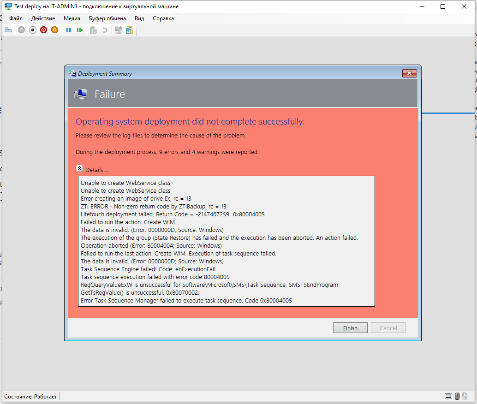The image size is (477, 404).
Task: Open the last toolbar icon with the zipped folder
Action: [x=129, y=30]
